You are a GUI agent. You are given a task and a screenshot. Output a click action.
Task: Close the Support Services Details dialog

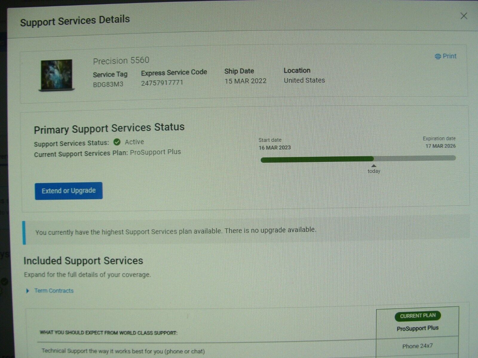click(x=464, y=16)
